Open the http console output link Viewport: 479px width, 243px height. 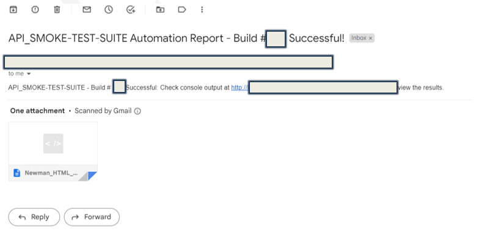239,88
